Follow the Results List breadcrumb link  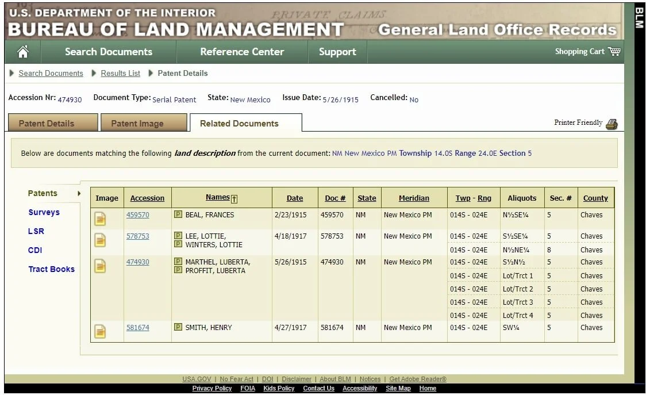coord(120,73)
